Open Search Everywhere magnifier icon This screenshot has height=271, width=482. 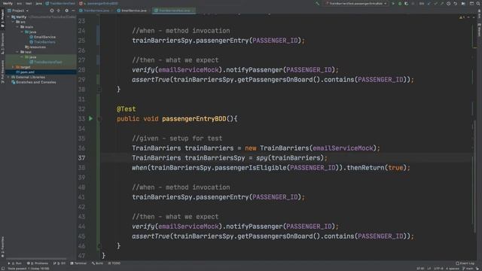click(478, 3)
